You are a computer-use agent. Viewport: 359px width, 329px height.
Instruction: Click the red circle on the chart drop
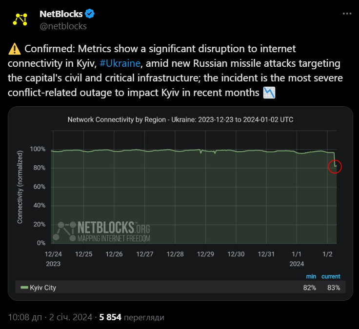tap(335, 167)
